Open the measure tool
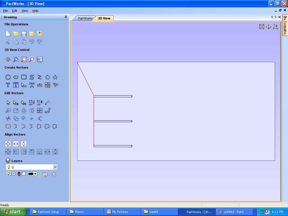288x216 pixels. [47, 102]
